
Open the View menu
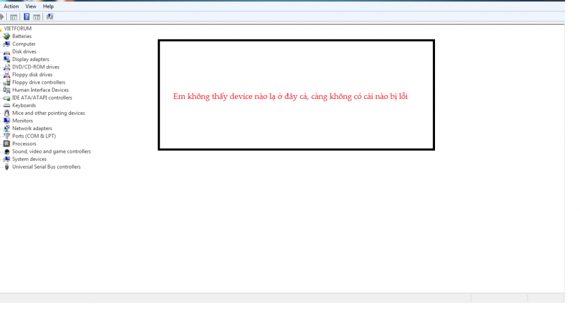pyautogui.click(x=31, y=6)
